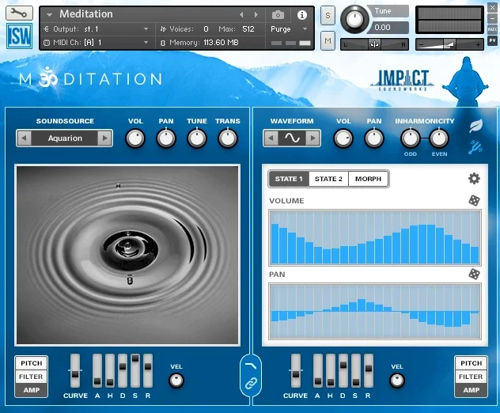
Task: Toggle the PV button
Action: click(x=492, y=40)
